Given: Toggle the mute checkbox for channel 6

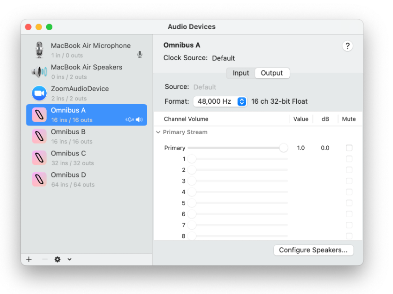Looking at the screenshot, I should [349, 214].
